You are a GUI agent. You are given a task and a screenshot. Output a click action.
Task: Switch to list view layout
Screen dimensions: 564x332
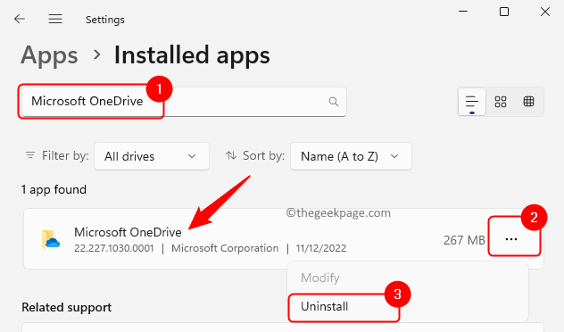pyautogui.click(x=472, y=102)
